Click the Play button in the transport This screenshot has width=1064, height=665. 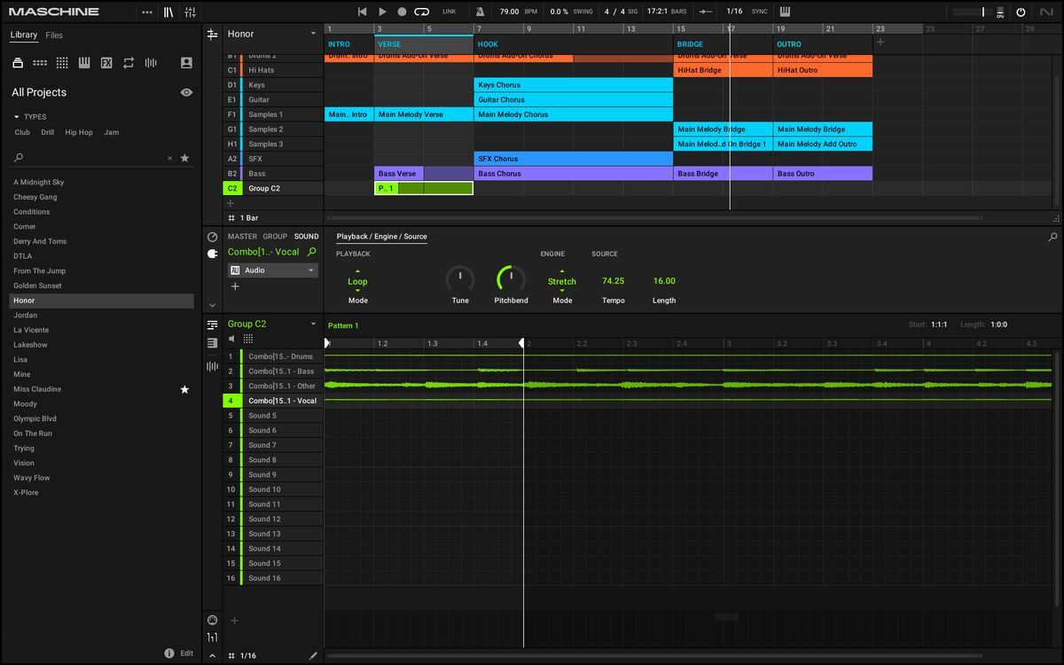point(382,12)
